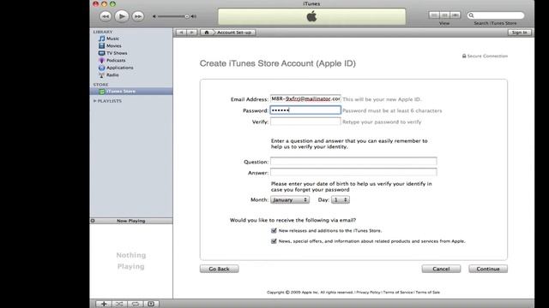Click the Verify password field
Image resolution: width=549 pixels, height=308 pixels.
(305, 121)
